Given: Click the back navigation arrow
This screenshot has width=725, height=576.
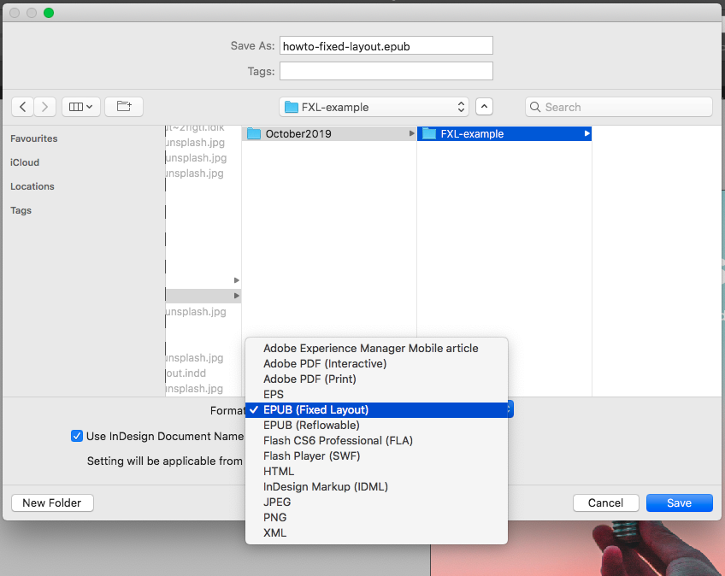Looking at the screenshot, I should (22, 107).
